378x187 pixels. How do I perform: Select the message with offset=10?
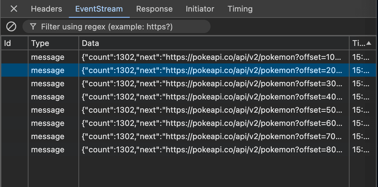tap(189, 57)
